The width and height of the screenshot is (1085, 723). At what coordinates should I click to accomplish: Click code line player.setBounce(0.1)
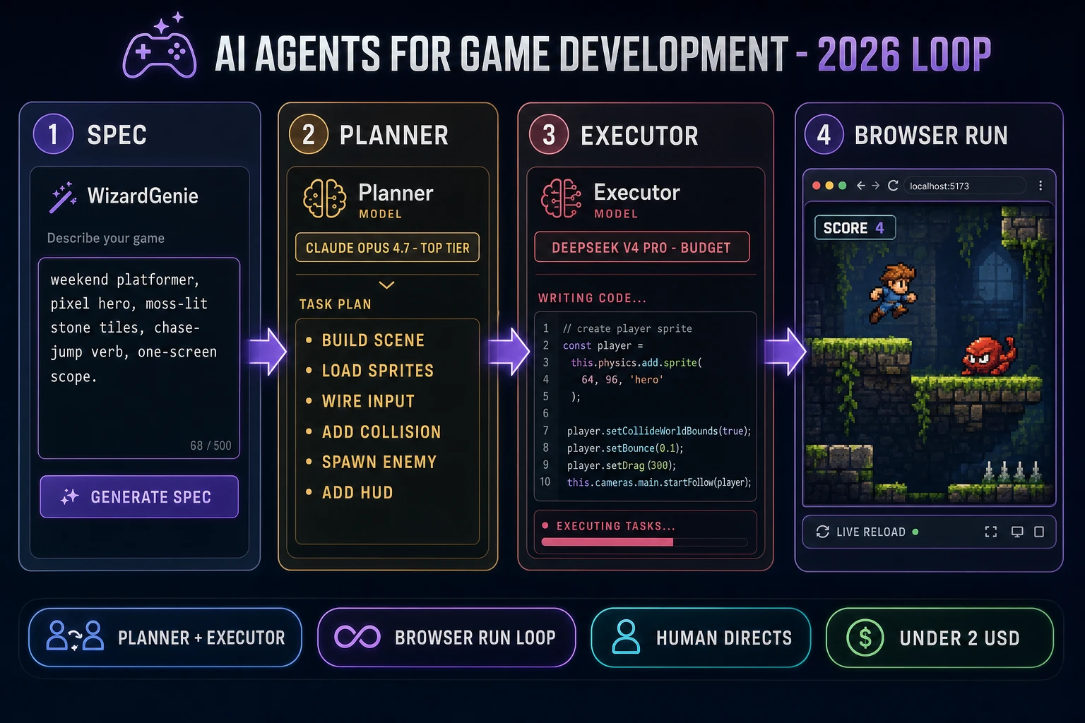(x=625, y=448)
